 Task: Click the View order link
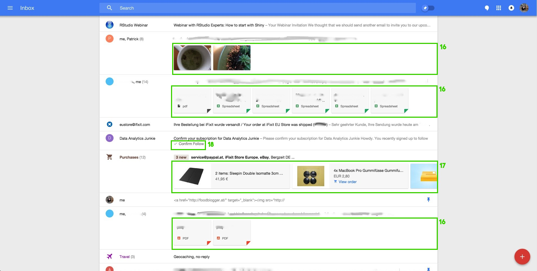[x=347, y=182]
